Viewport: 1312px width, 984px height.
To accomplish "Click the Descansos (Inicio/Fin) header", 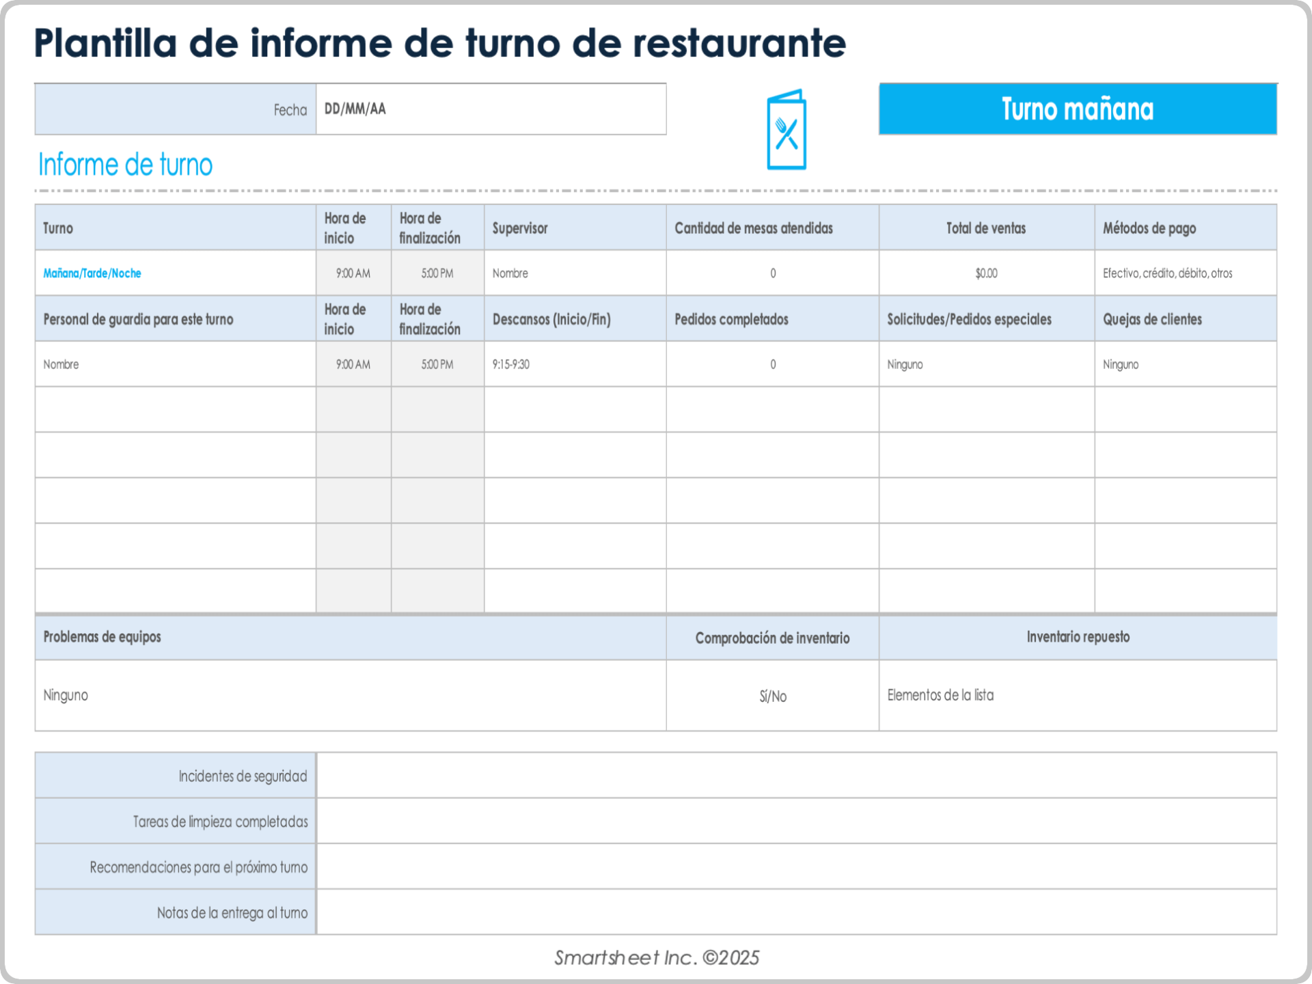I will 575,319.
